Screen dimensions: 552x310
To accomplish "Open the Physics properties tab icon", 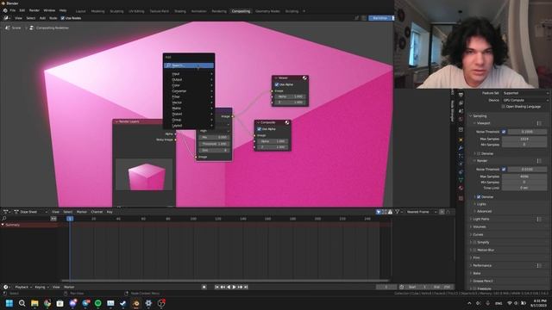I will point(461,164).
